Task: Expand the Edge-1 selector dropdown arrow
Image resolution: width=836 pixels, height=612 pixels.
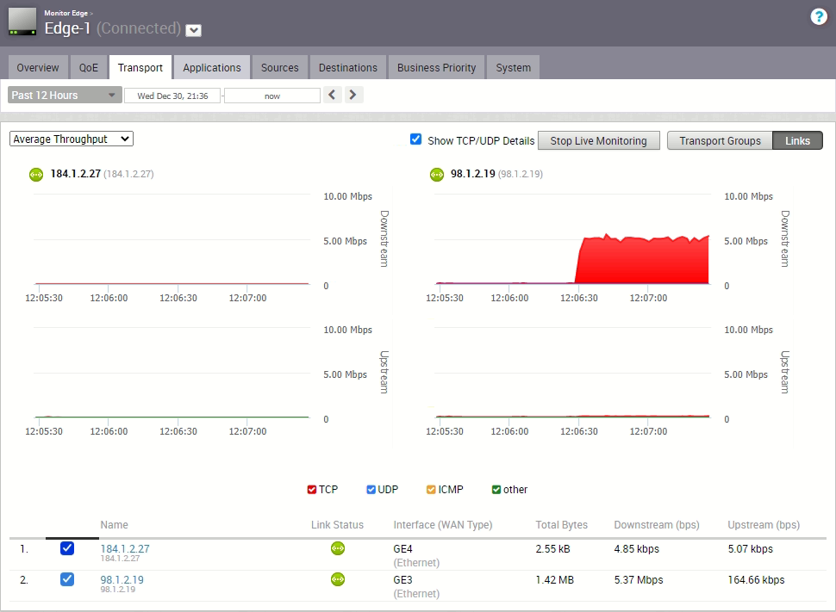Action: click(x=194, y=30)
